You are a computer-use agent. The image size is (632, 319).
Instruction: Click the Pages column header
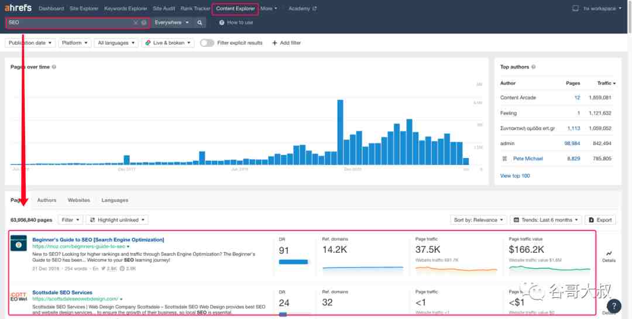click(573, 83)
